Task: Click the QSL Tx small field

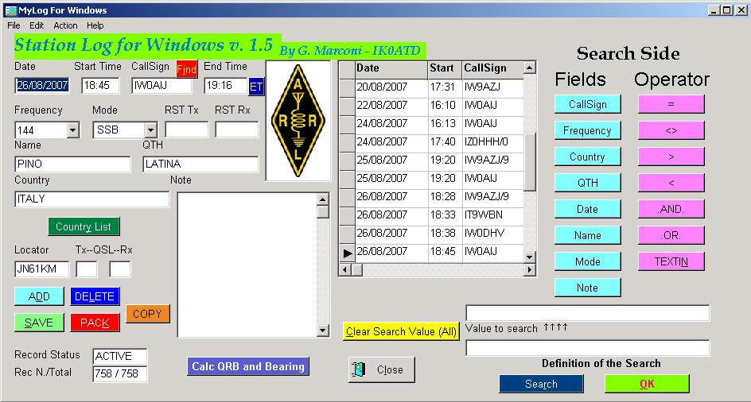Action: (x=87, y=269)
